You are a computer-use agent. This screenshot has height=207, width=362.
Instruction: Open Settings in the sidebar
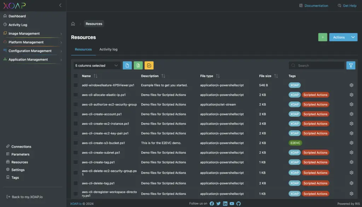[x=18, y=170]
